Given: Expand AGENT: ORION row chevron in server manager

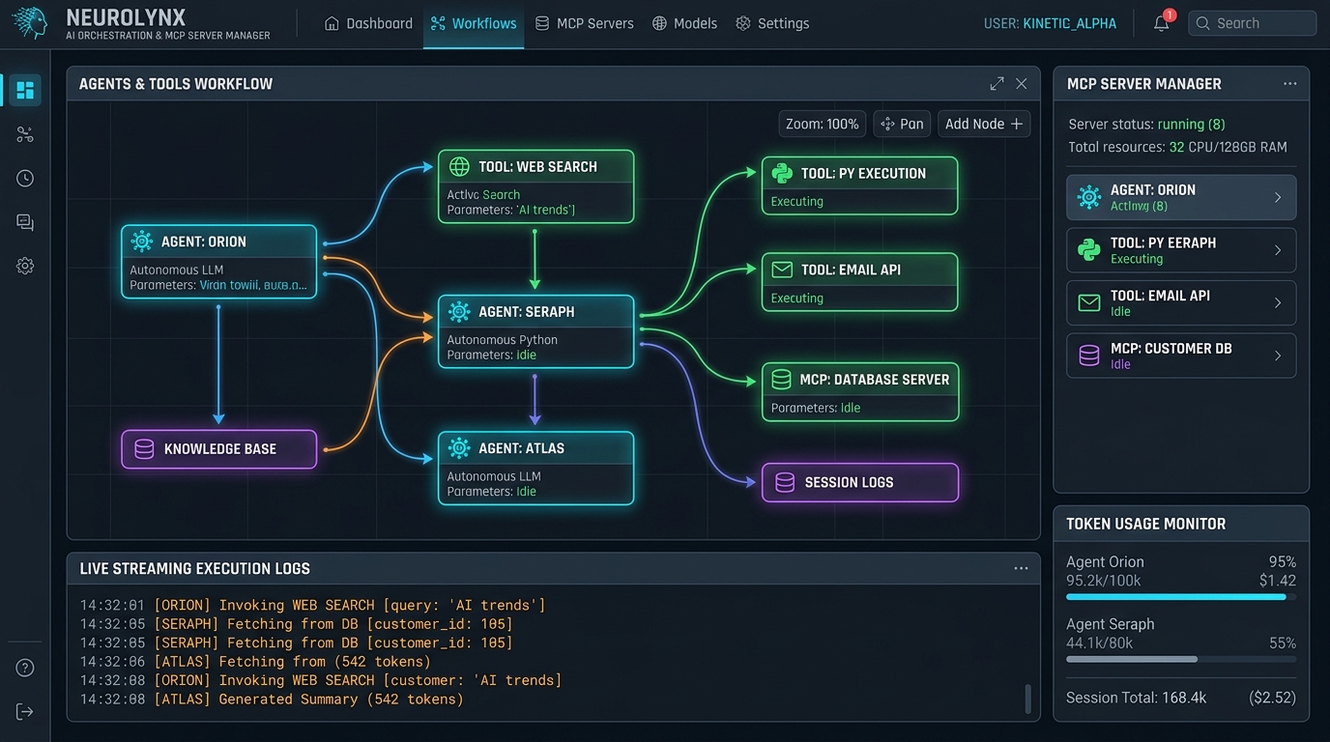Looking at the screenshot, I should [x=1278, y=197].
